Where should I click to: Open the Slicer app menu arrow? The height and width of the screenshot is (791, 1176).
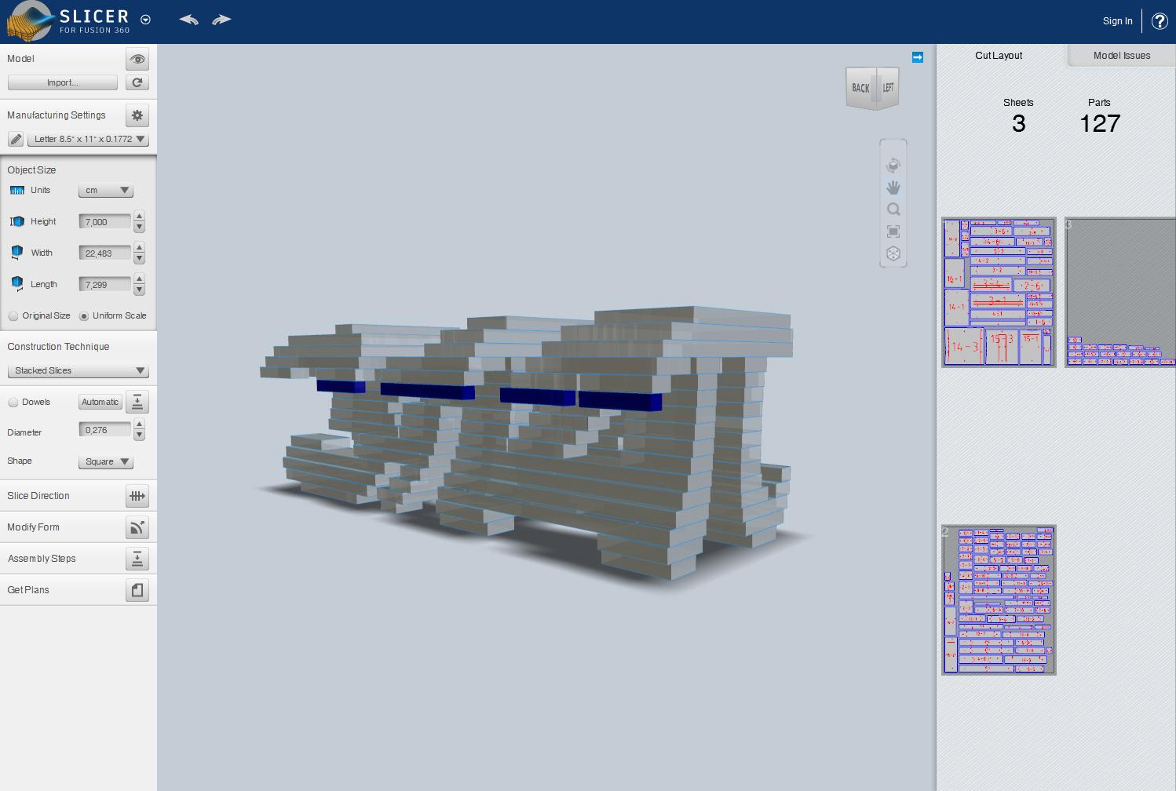(145, 20)
